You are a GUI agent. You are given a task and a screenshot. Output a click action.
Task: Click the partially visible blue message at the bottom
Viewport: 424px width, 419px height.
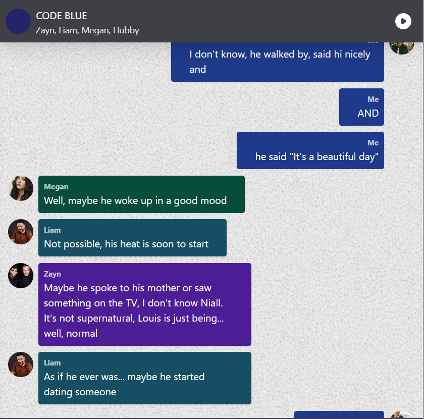click(x=339, y=414)
